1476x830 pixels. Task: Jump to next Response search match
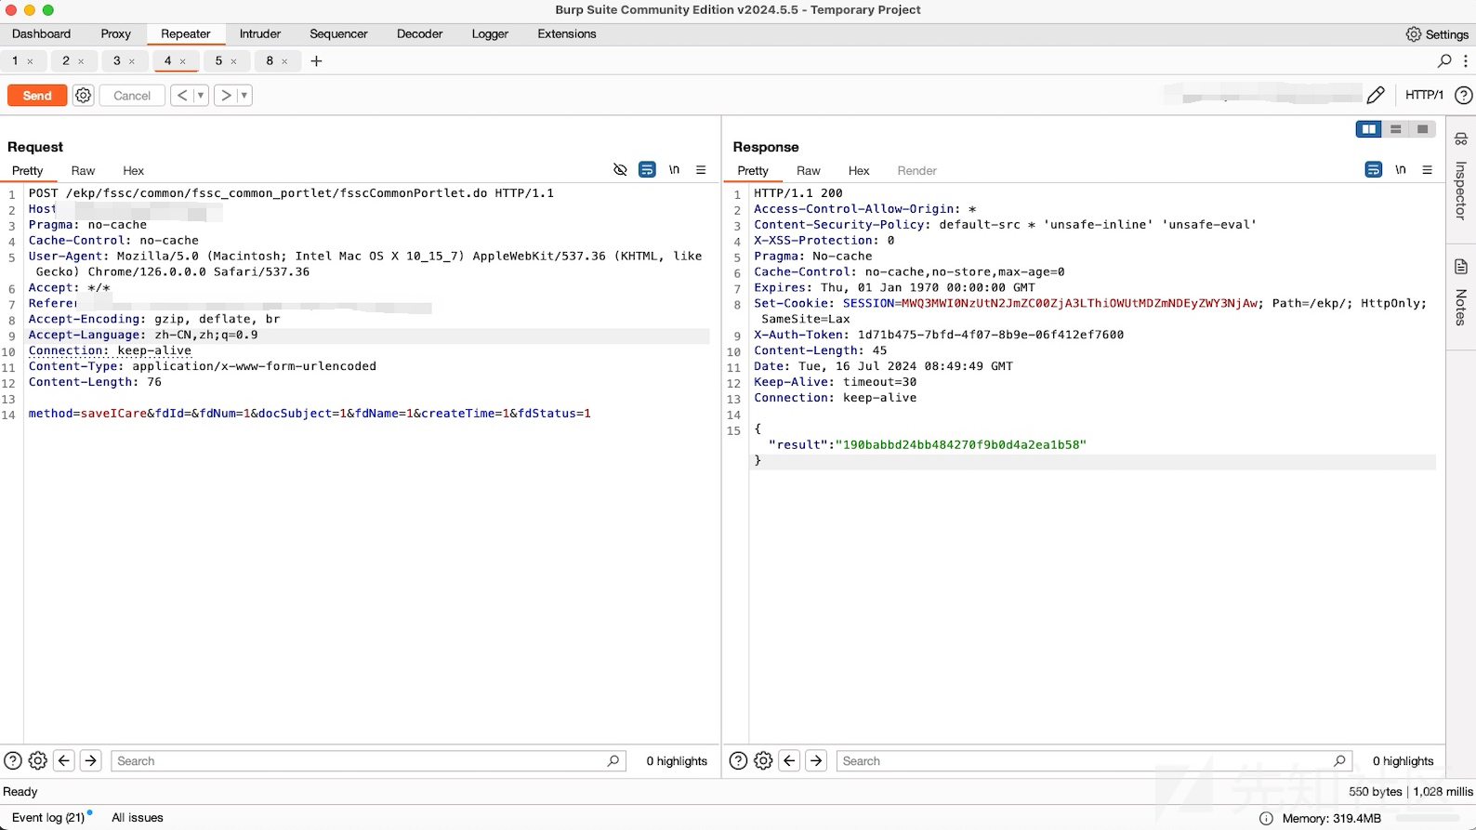[816, 760]
